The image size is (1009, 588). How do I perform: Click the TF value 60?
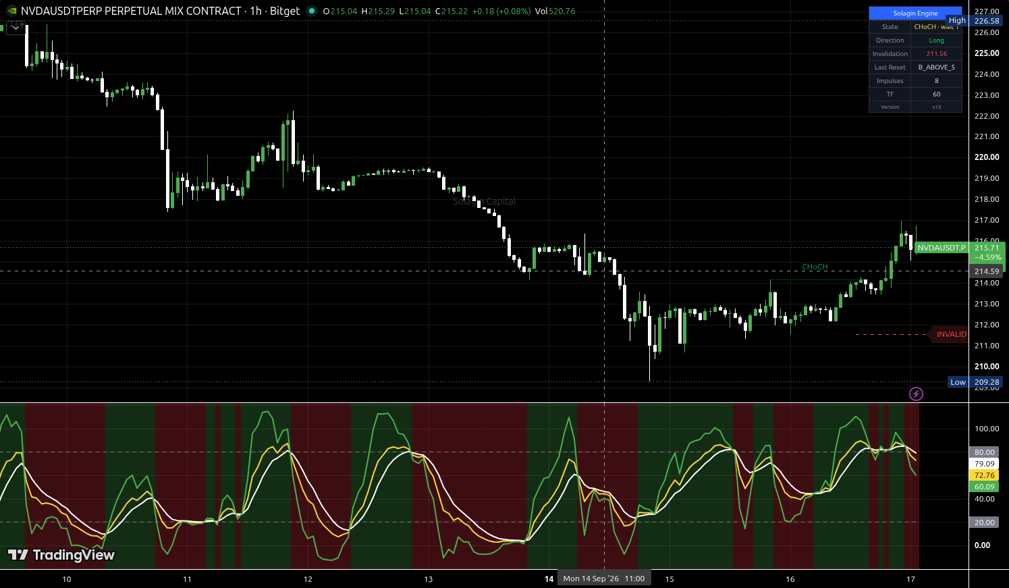(x=936, y=95)
